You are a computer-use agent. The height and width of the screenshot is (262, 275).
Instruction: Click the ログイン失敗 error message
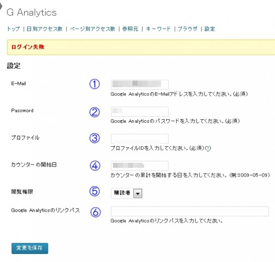pyautogui.click(x=28, y=47)
